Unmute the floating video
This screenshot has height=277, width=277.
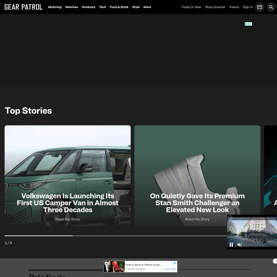click(239, 244)
